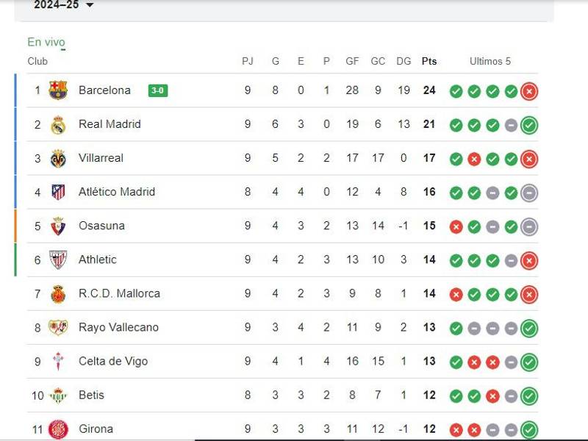
Task: Click the Osasuna club crest
Action: click(x=58, y=226)
